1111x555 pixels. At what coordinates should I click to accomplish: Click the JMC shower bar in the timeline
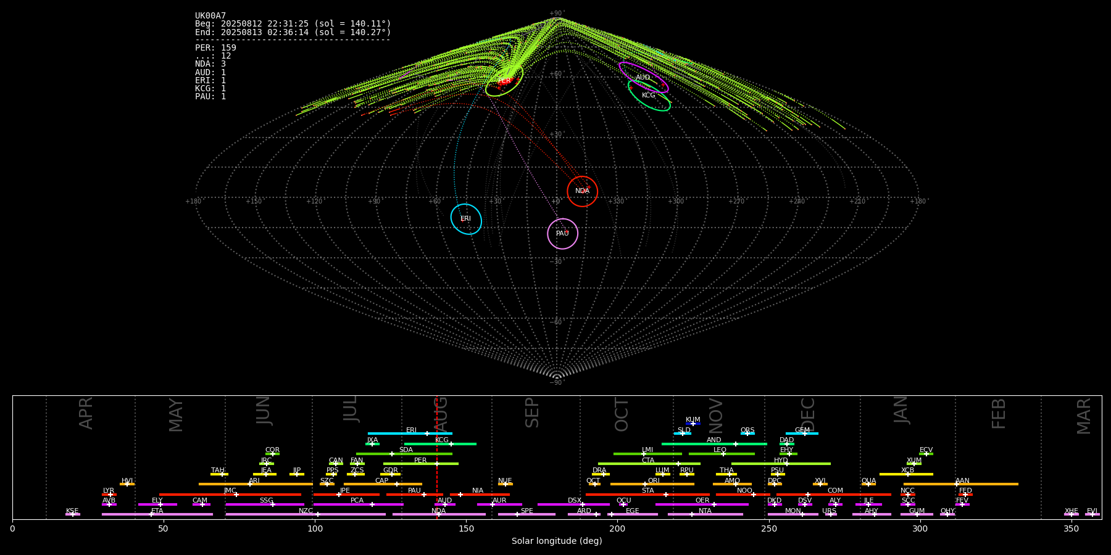pyautogui.click(x=230, y=495)
